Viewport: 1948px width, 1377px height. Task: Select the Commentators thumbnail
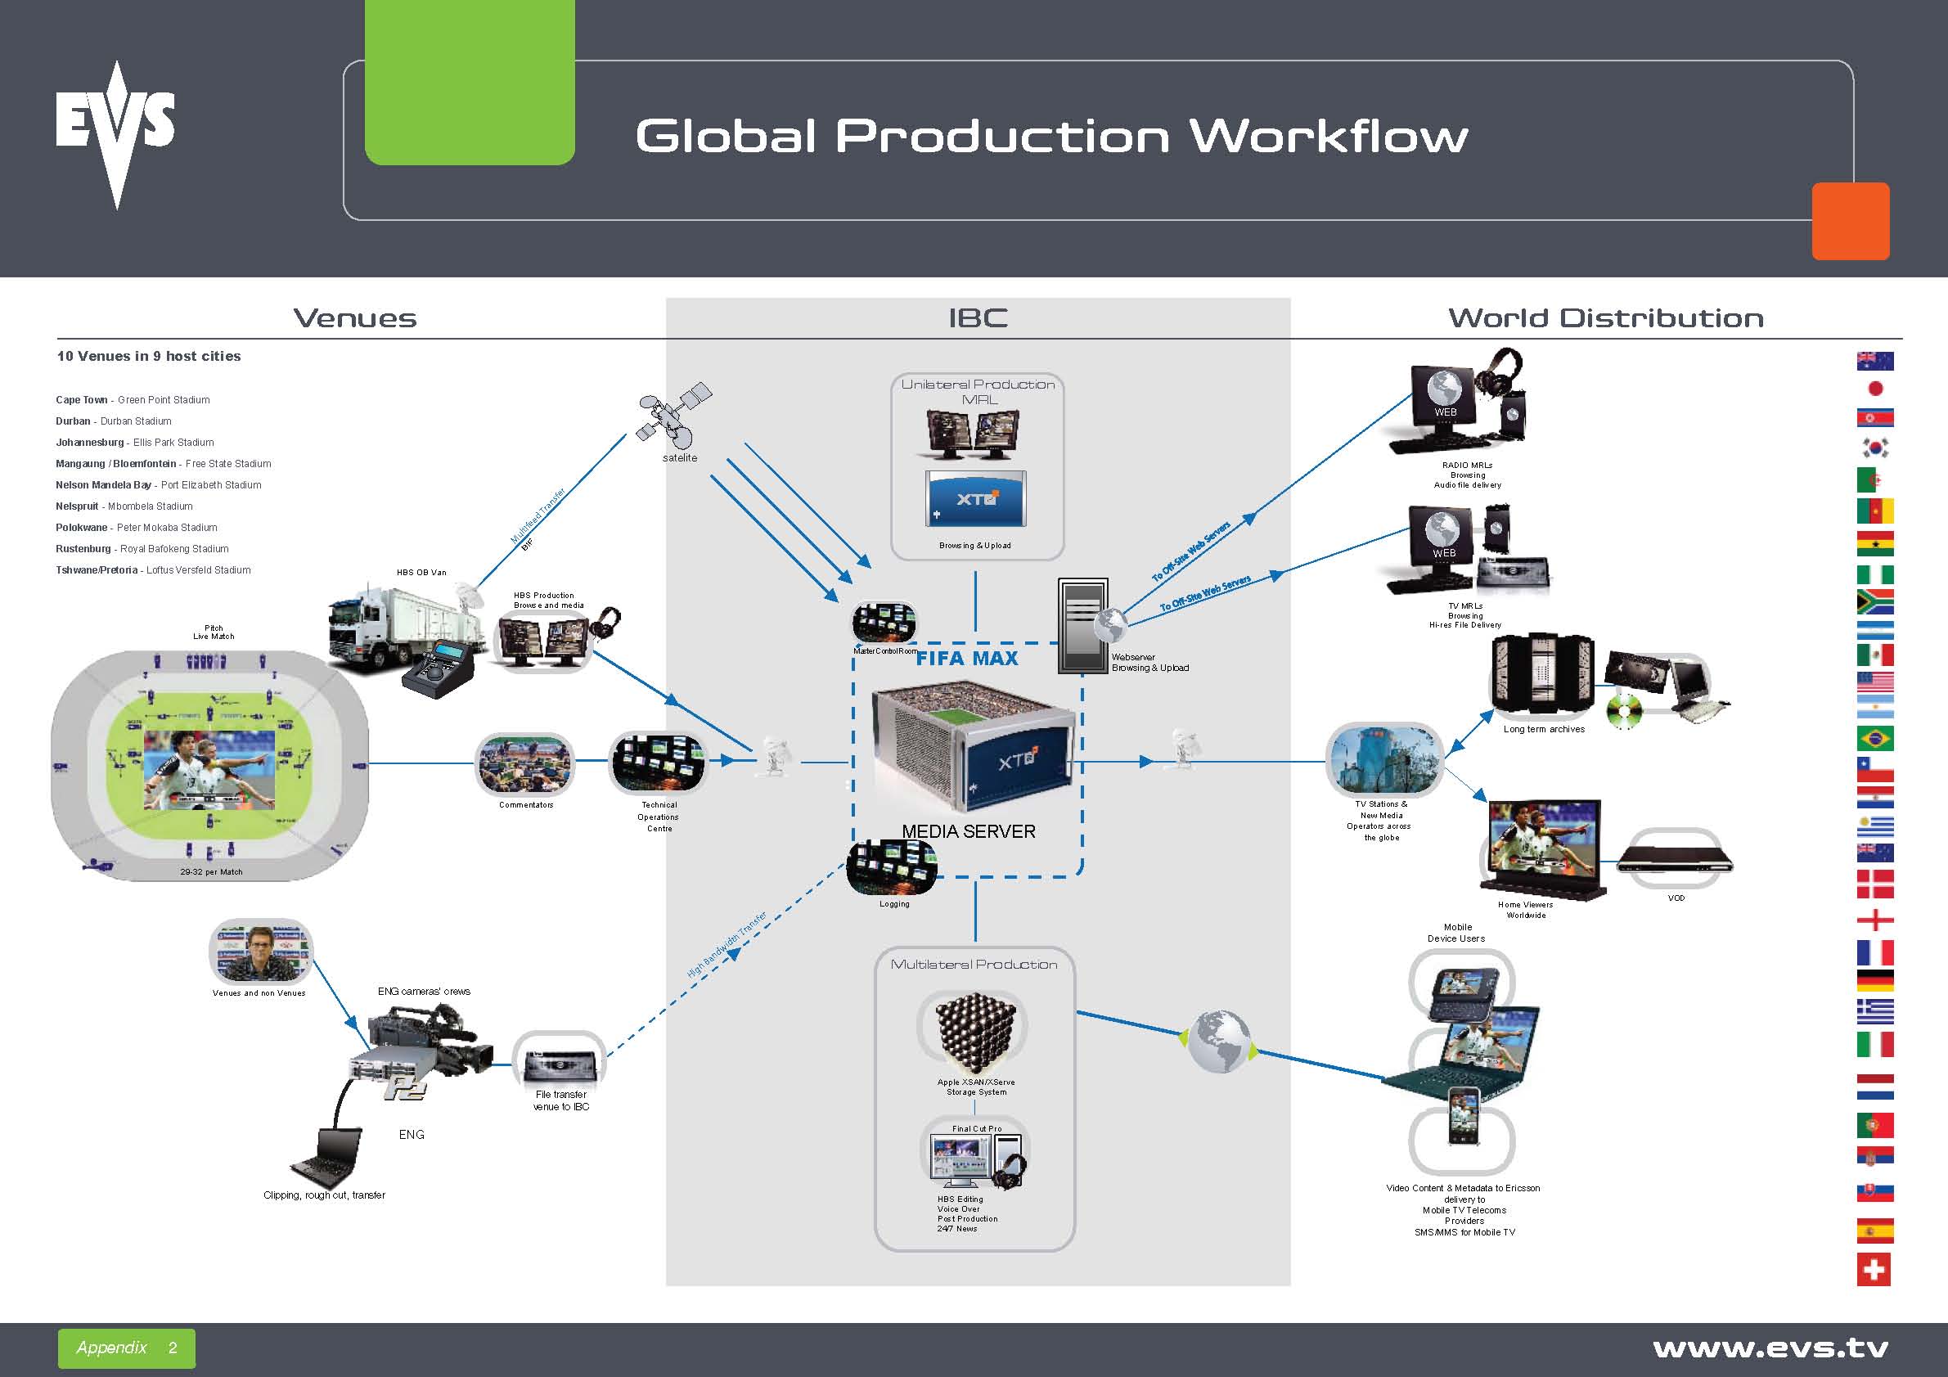tap(524, 763)
